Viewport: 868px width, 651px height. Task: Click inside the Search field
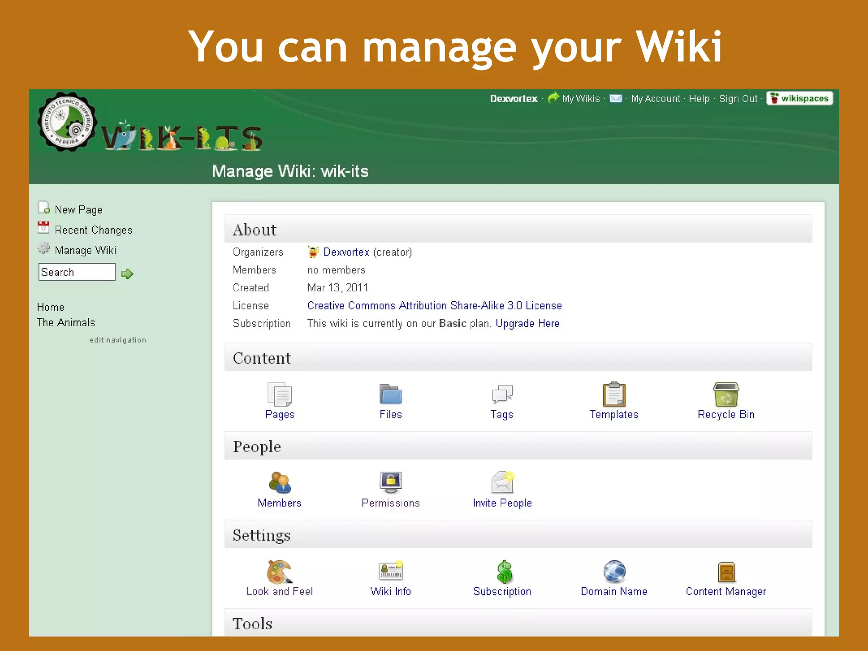77,272
